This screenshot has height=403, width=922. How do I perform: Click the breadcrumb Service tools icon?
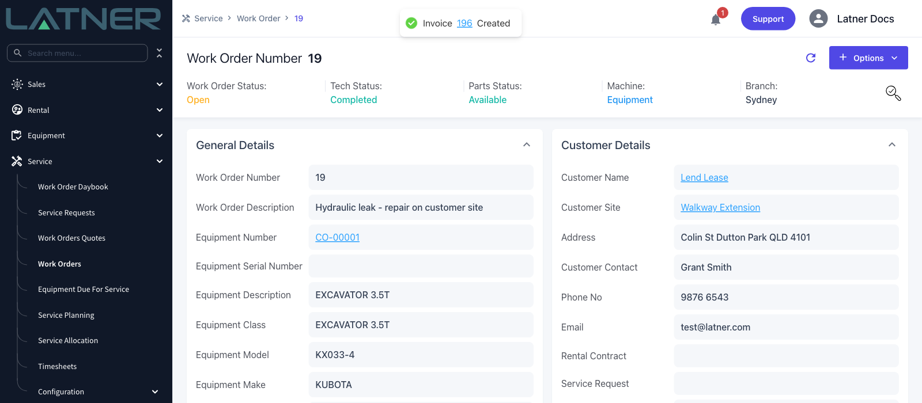tap(186, 18)
